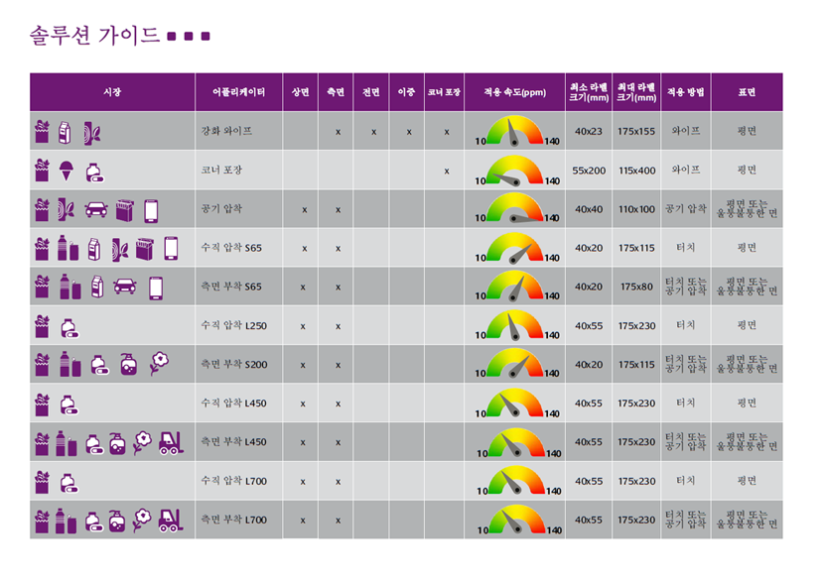The height and width of the screenshot is (580, 824).
Task: Click the 시장 column header
Action: click(x=112, y=92)
